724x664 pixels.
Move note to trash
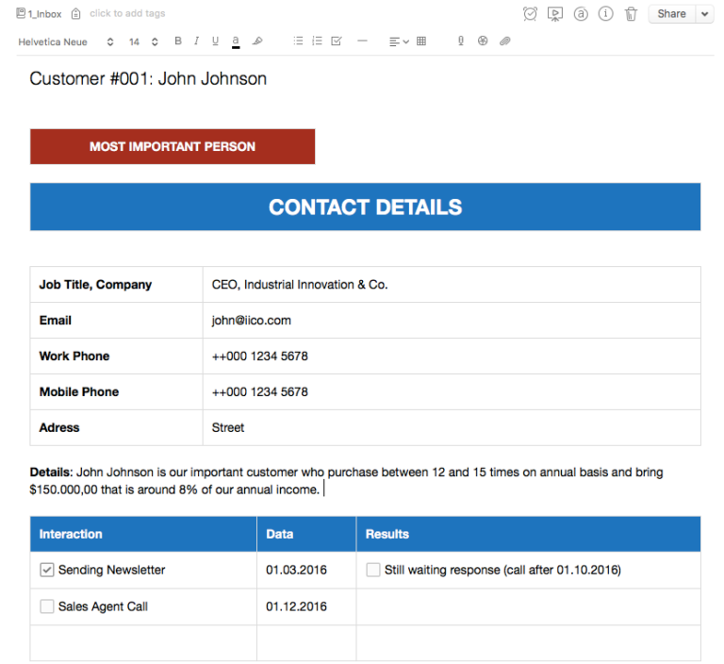[631, 14]
